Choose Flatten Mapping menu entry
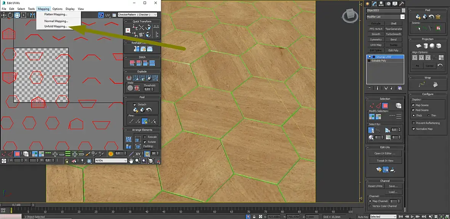Screen dimensions: 450x219 pos(56,14)
